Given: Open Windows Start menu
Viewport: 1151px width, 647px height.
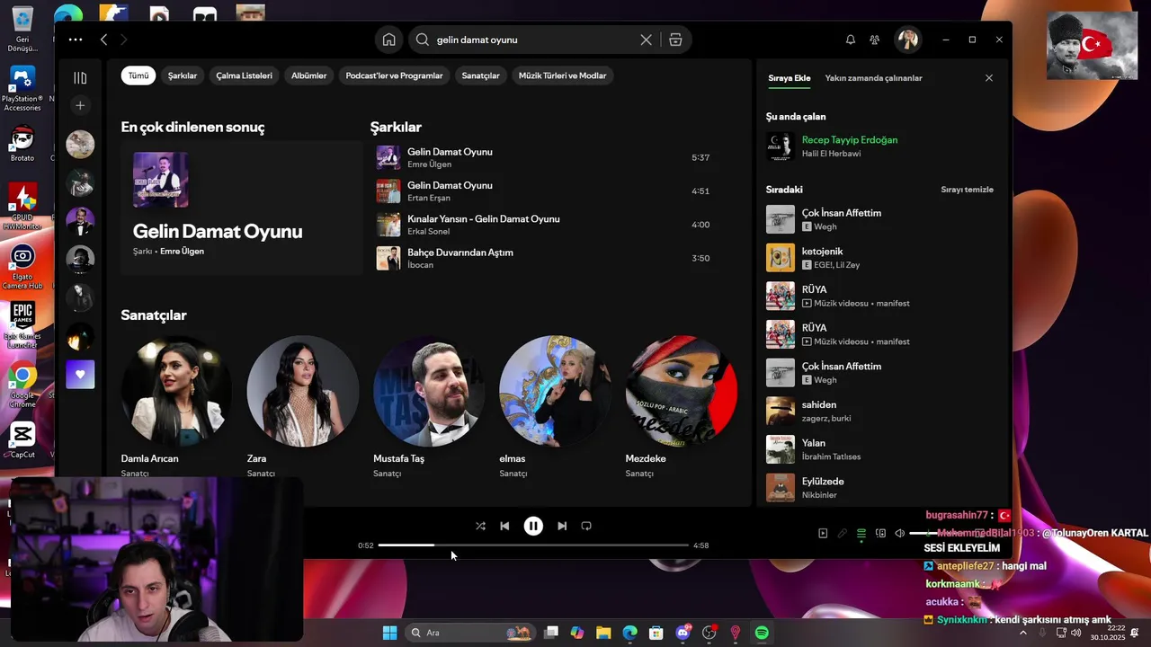Looking at the screenshot, I should (389, 633).
